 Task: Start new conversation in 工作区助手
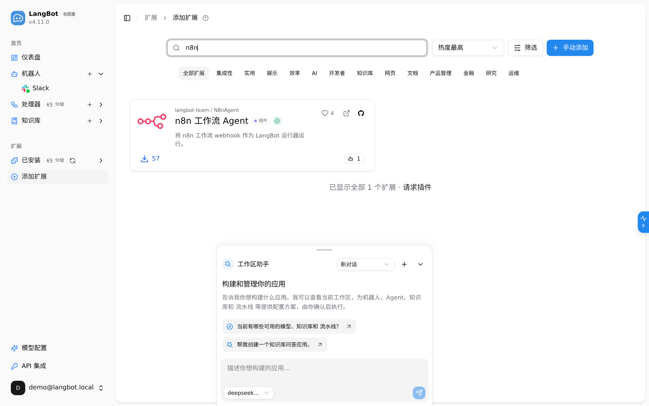(x=404, y=265)
